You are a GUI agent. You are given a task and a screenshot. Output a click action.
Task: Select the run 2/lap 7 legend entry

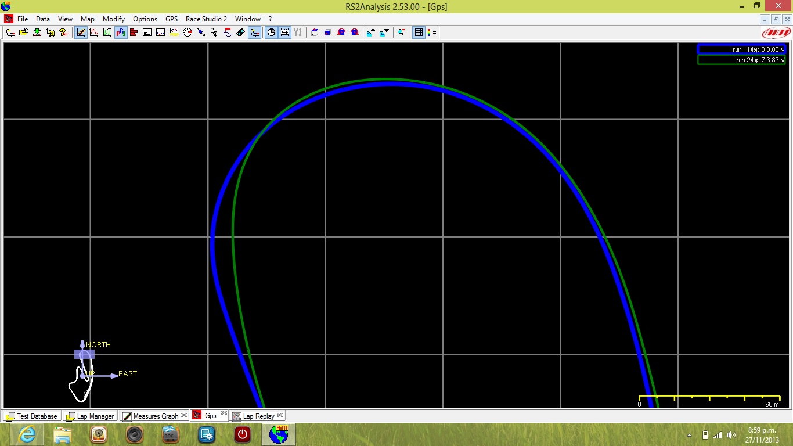[742, 60]
